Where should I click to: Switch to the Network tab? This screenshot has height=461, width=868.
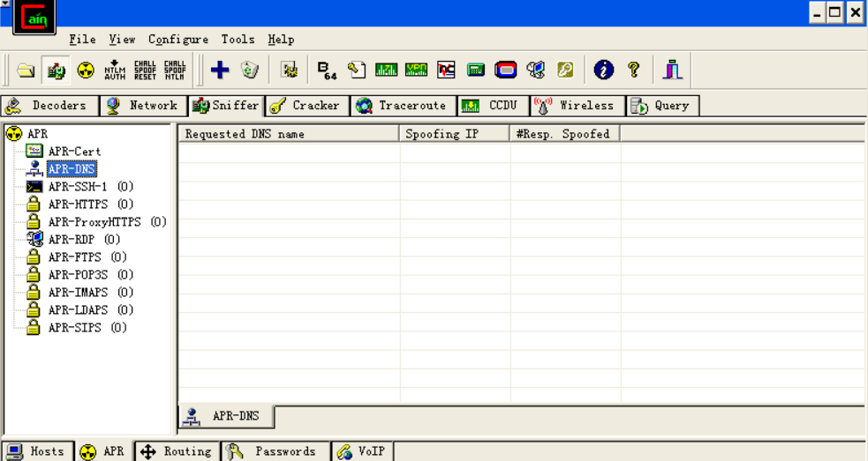(144, 106)
